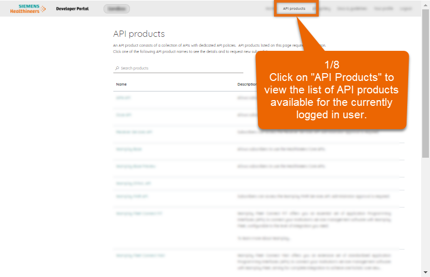Click the Logout item in the top navigation

(x=406, y=9)
